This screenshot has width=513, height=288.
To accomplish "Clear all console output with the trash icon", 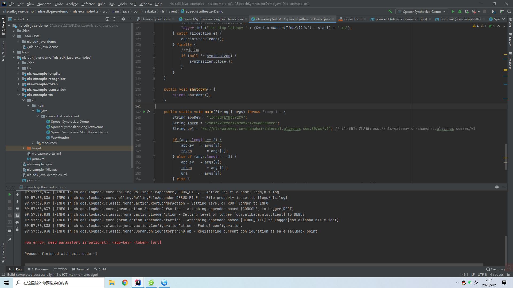I will (x=17, y=229).
